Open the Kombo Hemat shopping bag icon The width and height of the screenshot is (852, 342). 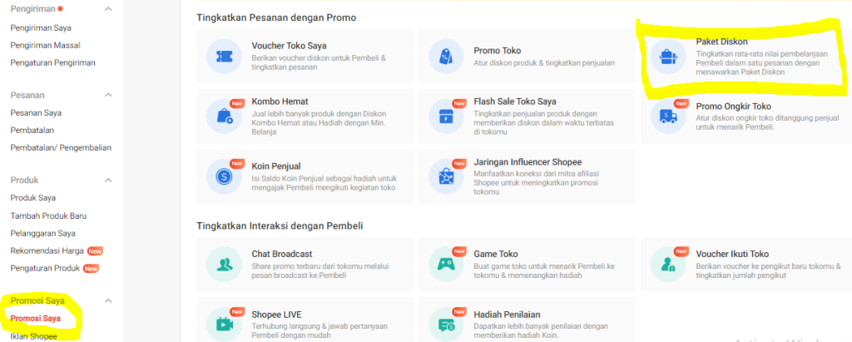point(223,116)
